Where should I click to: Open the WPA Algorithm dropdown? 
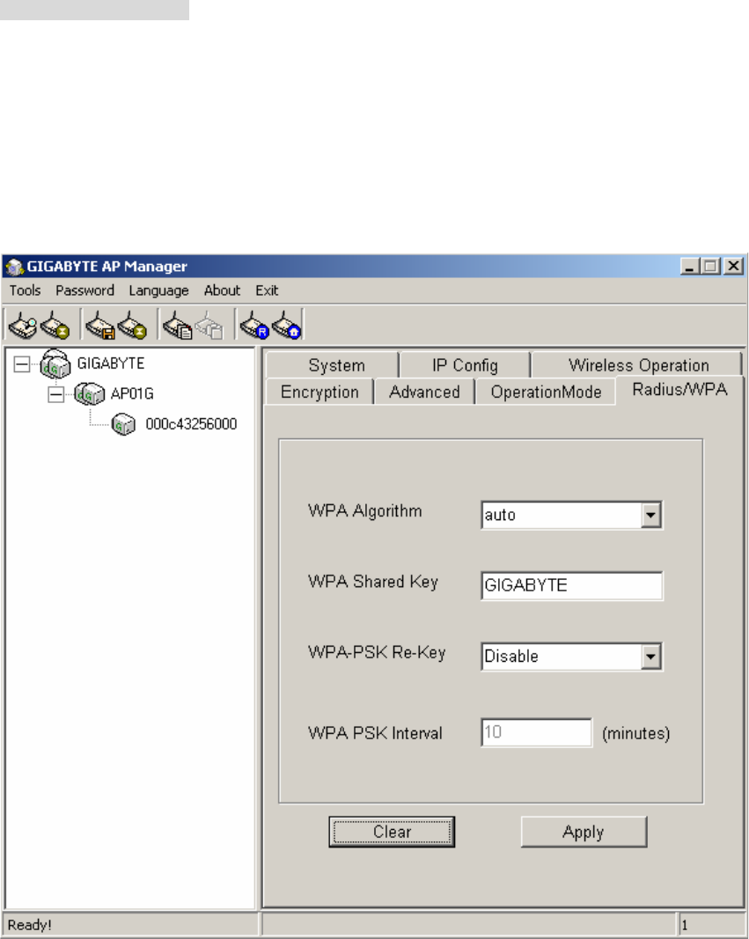coord(650,515)
